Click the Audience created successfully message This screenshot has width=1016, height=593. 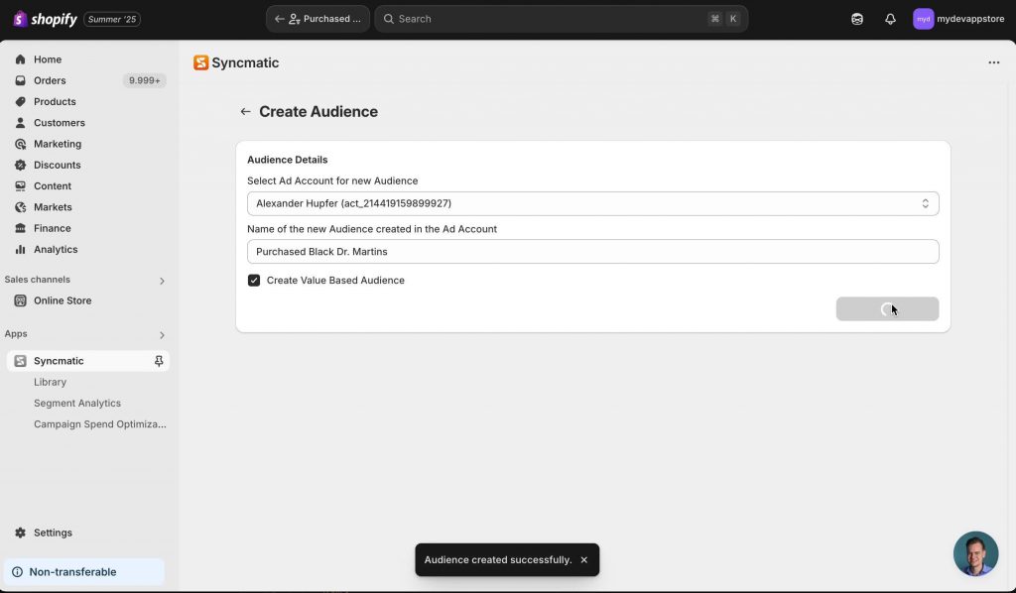pos(498,560)
